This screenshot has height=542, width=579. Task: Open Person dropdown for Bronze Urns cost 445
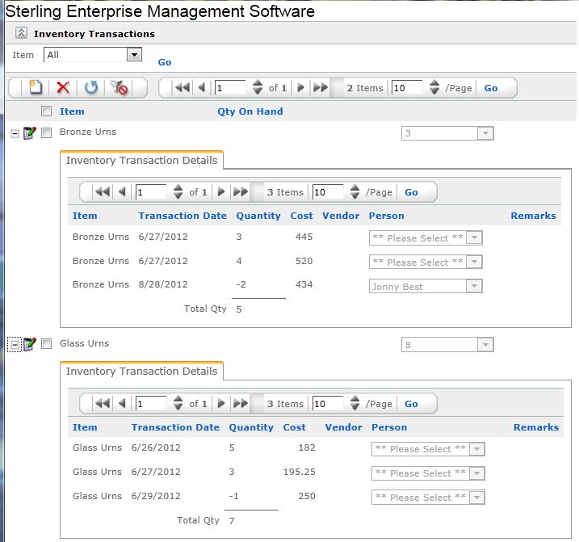point(426,238)
